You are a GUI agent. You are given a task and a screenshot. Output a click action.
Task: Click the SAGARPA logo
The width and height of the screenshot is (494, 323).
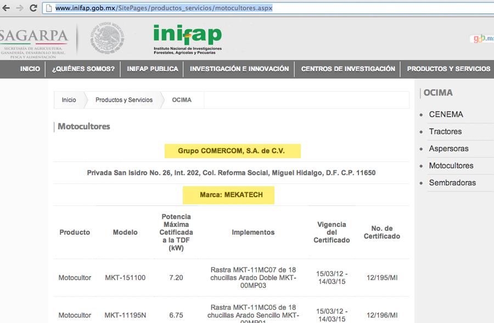33,43
